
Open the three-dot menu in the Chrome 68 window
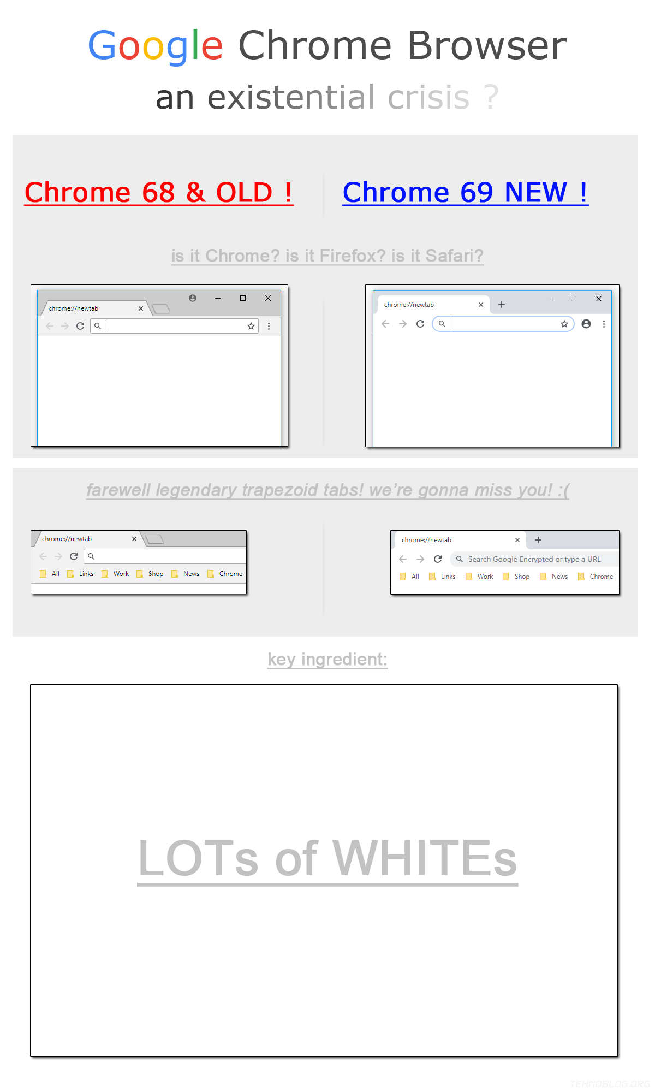269,326
